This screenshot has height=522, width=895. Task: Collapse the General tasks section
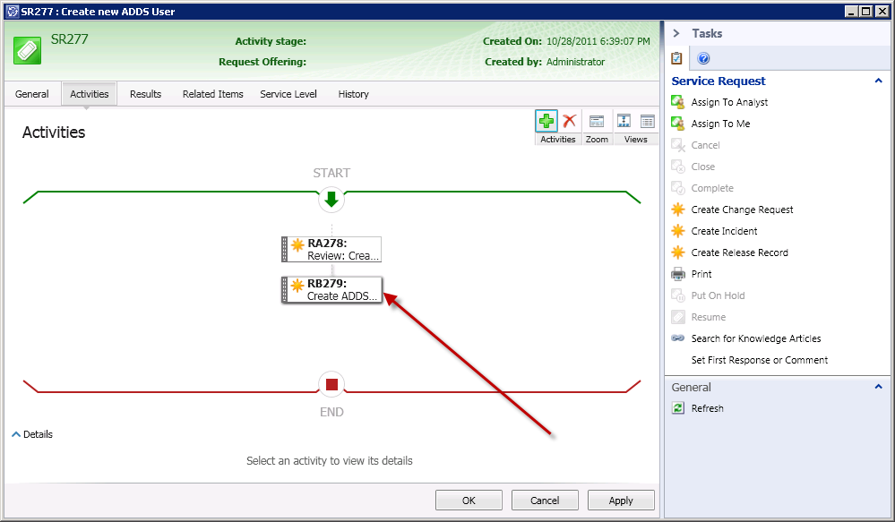coord(878,388)
